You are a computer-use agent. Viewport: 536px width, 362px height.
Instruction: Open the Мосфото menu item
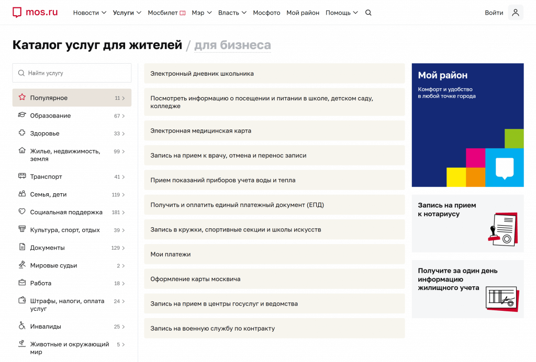click(266, 13)
